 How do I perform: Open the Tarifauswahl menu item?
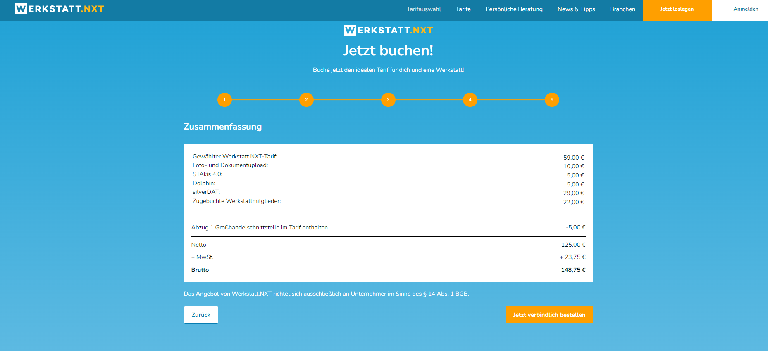424,9
